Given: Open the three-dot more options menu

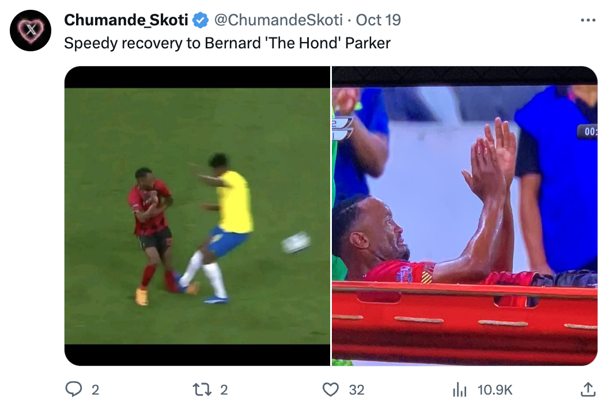Looking at the screenshot, I should coord(588,20).
